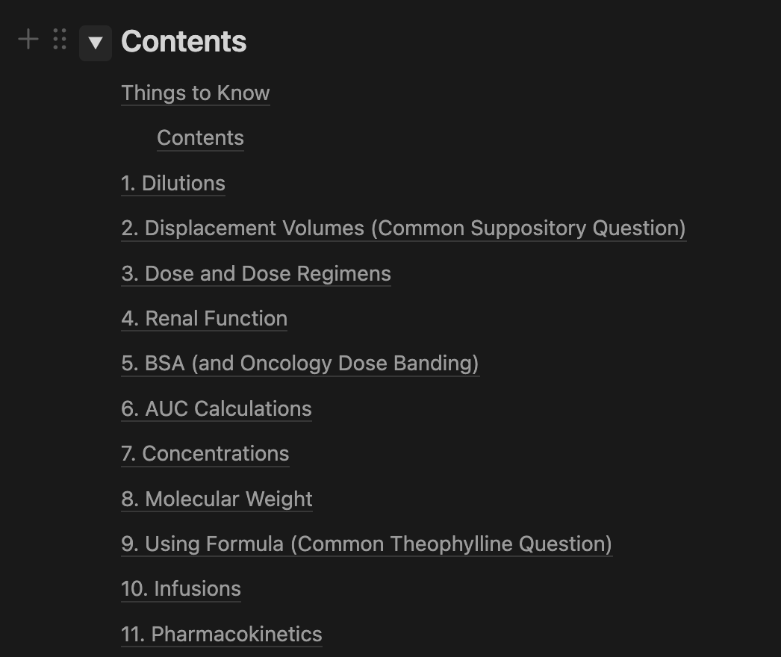Click the 'Common Theophylline Question' text
Screen dimensions: 781x657
(x=451, y=544)
